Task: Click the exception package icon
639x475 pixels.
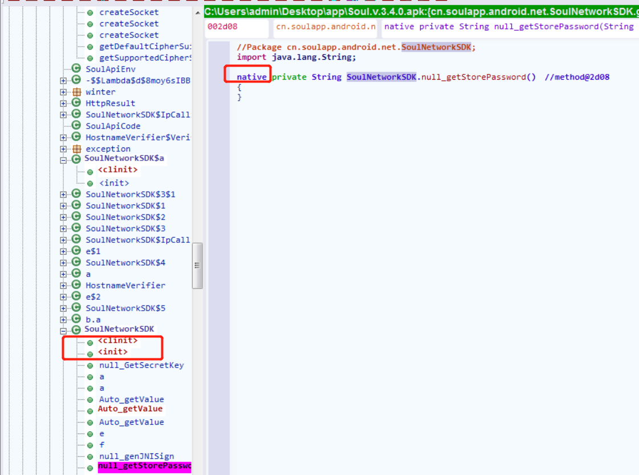Action: pos(76,149)
